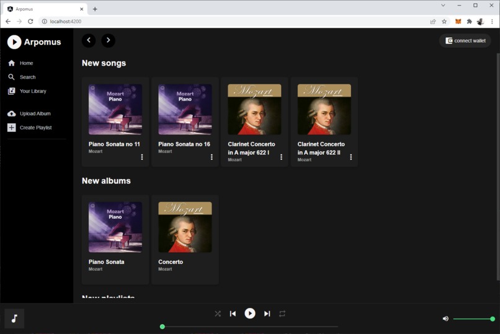Click the Arpomus logo play icon
500x334 pixels.
pyautogui.click(x=14, y=42)
